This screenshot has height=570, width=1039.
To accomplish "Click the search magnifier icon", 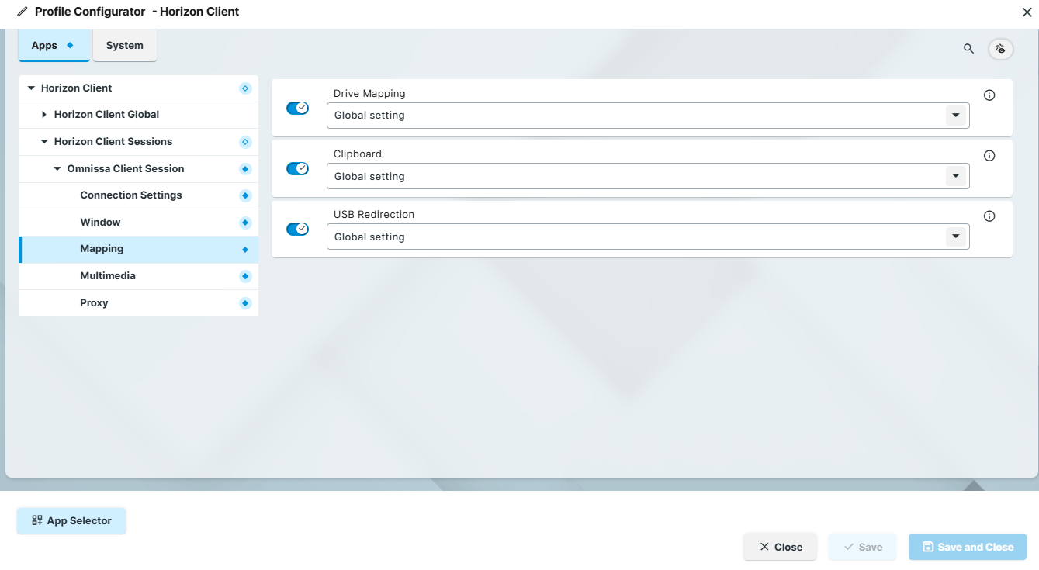I will (x=968, y=48).
